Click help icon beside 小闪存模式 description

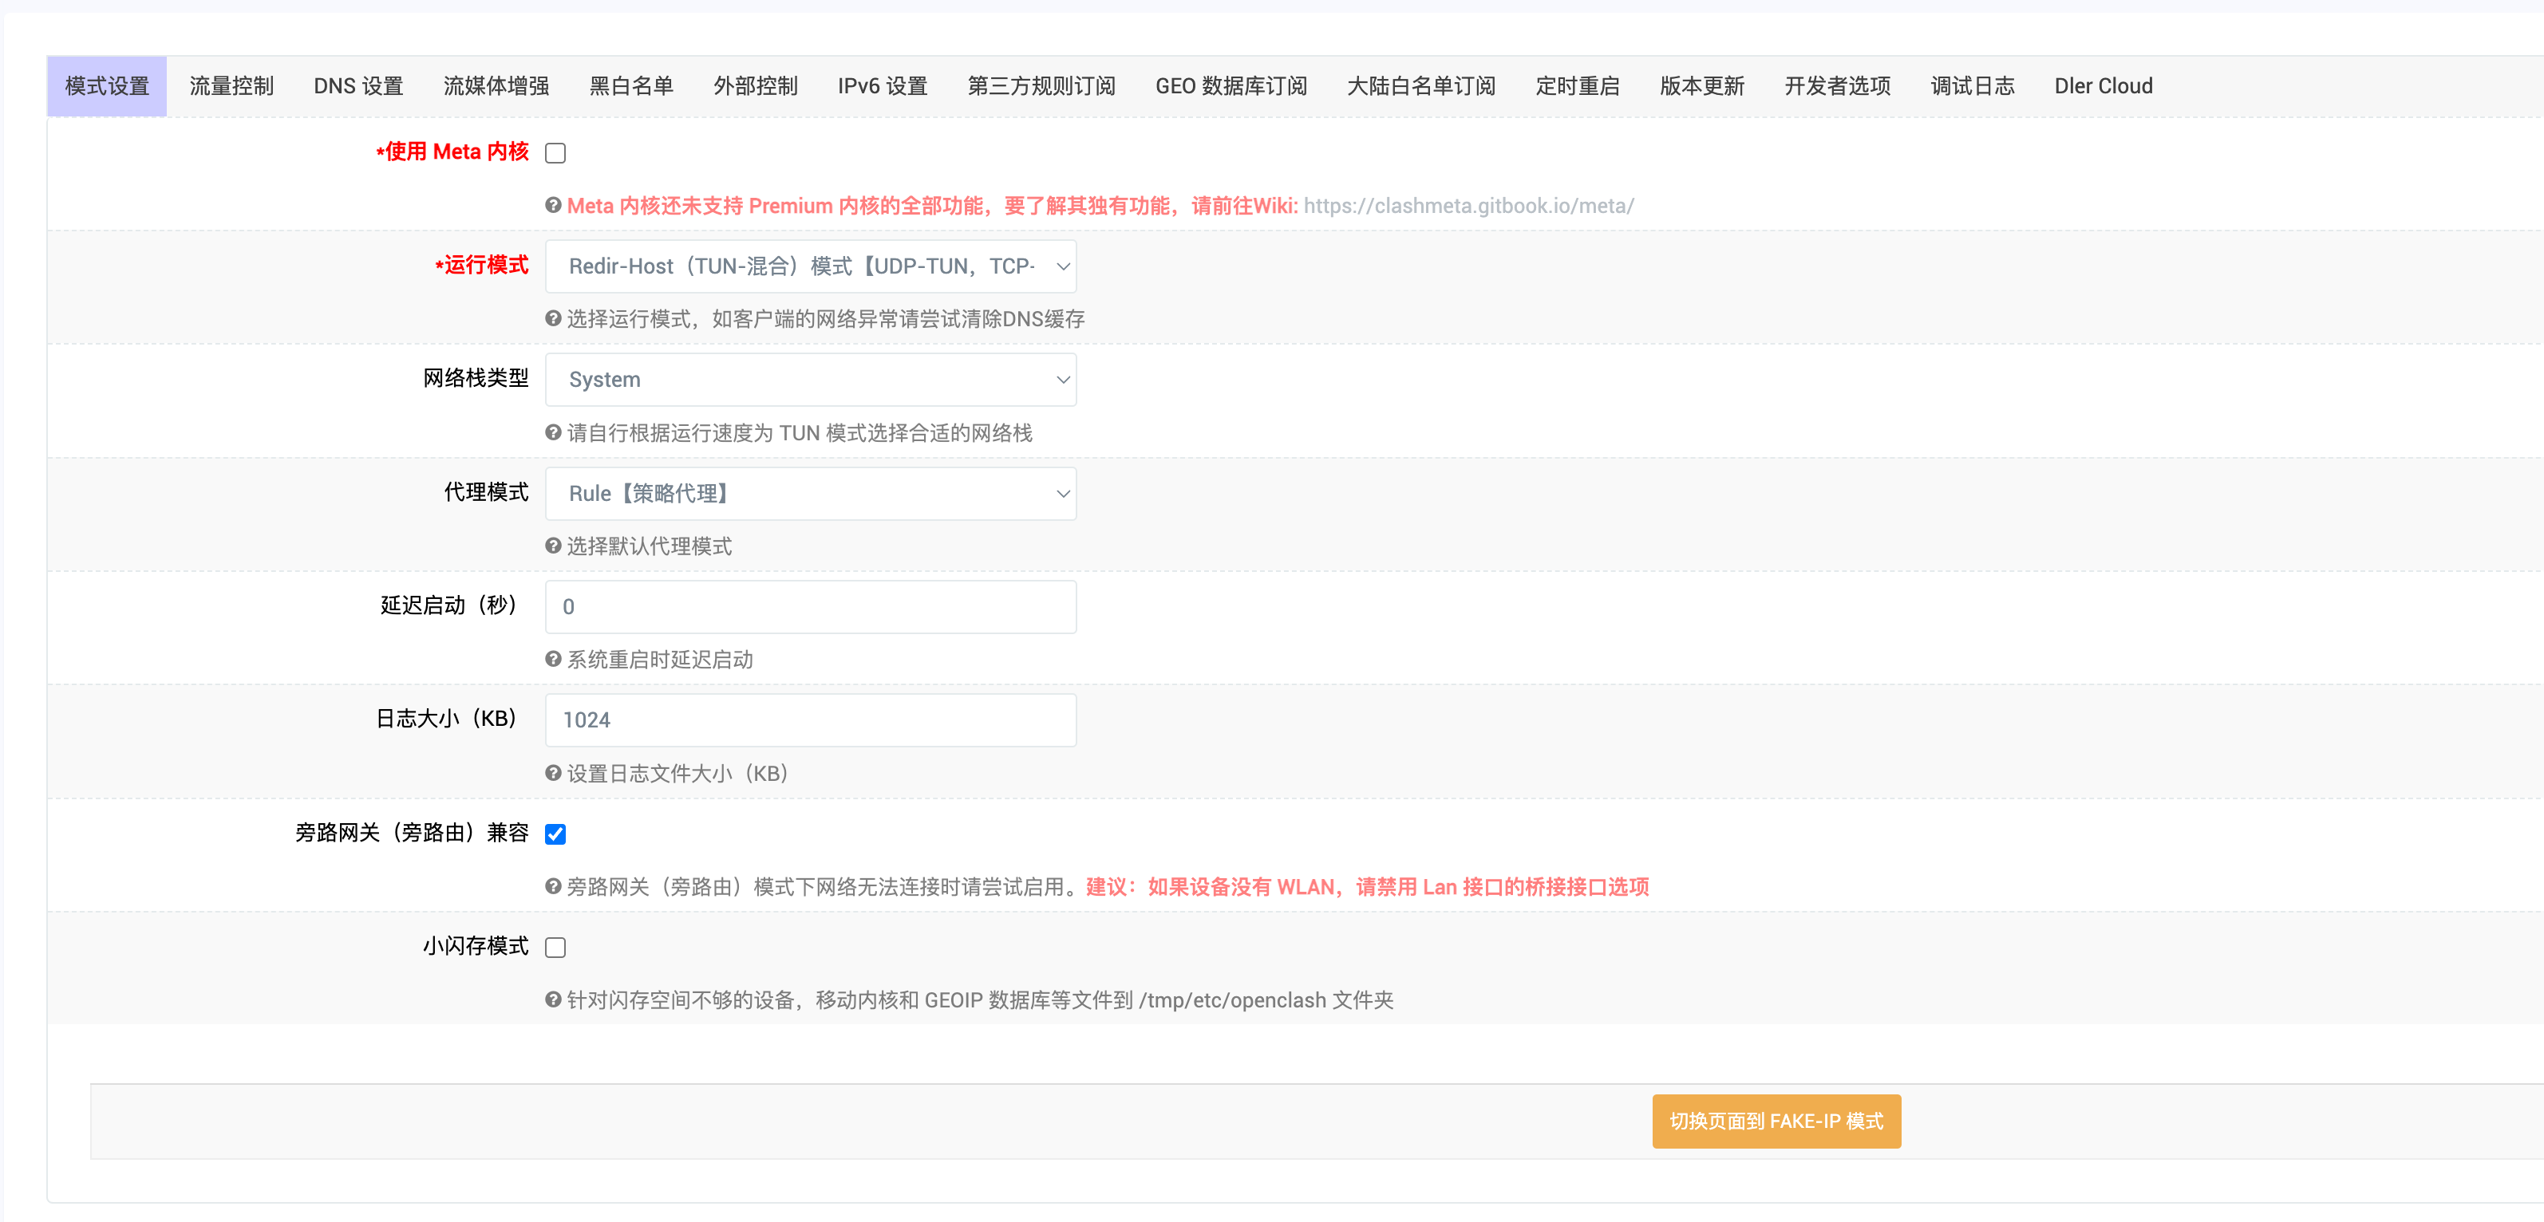point(553,1000)
